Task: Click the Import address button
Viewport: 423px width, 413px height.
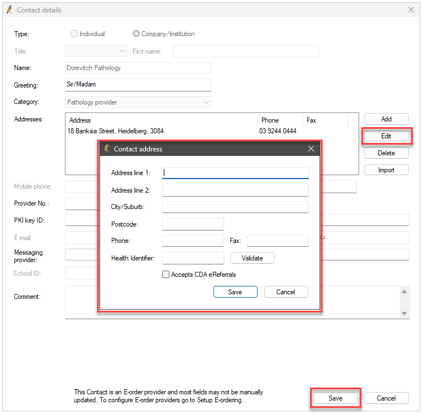Action: [386, 170]
